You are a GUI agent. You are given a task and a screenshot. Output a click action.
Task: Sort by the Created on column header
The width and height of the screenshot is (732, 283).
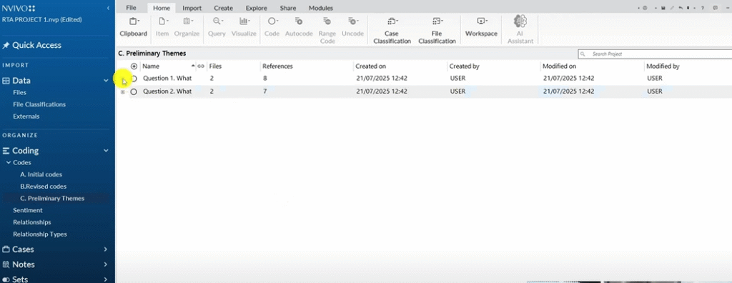pyautogui.click(x=370, y=66)
